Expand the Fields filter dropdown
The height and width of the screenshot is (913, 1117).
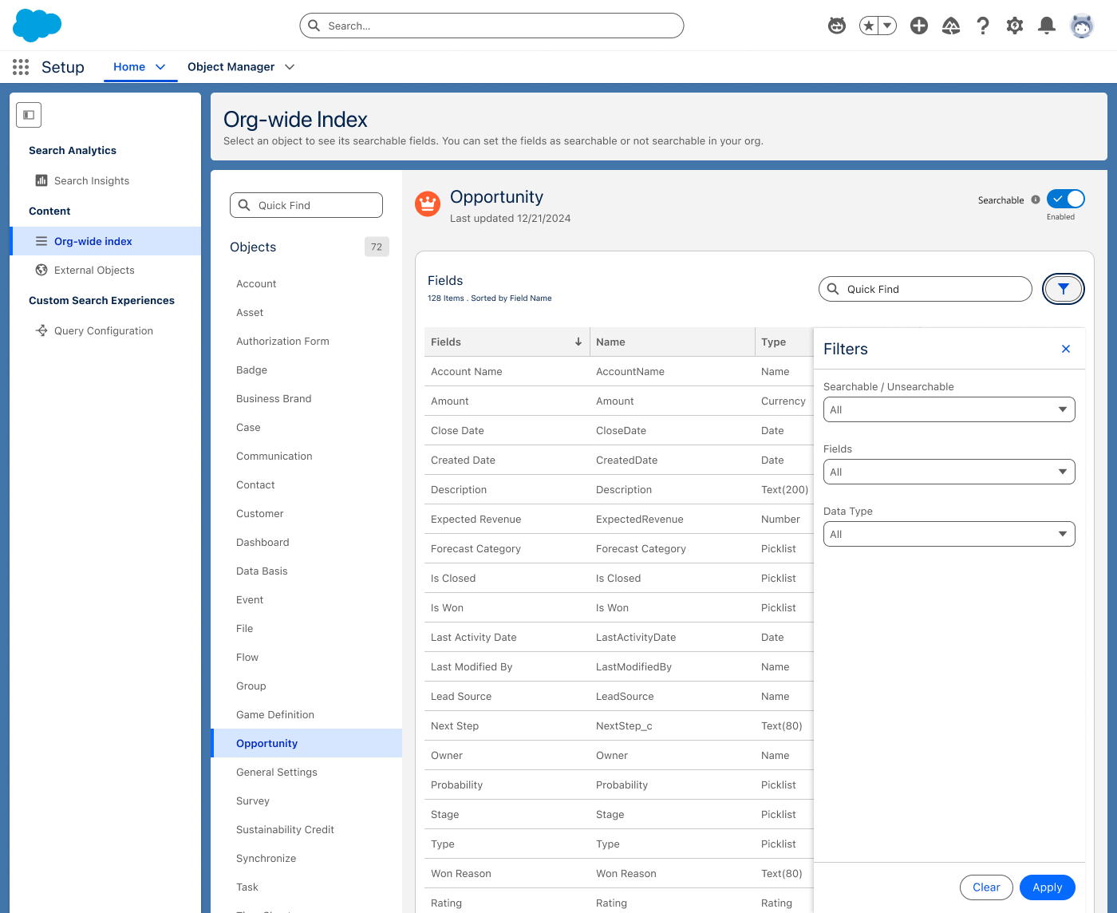coord(949,472)
